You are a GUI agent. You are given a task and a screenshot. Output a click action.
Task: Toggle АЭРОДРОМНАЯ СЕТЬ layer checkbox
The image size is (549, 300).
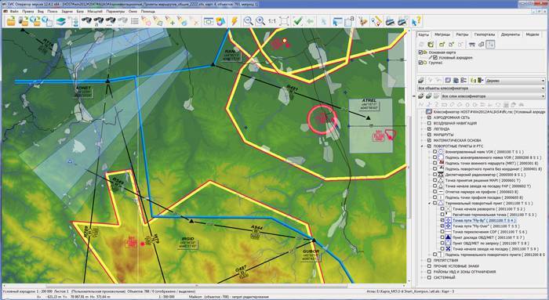coord(429,117)
